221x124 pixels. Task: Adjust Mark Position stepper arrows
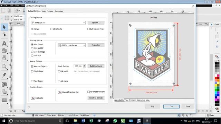tap(84, 66)
